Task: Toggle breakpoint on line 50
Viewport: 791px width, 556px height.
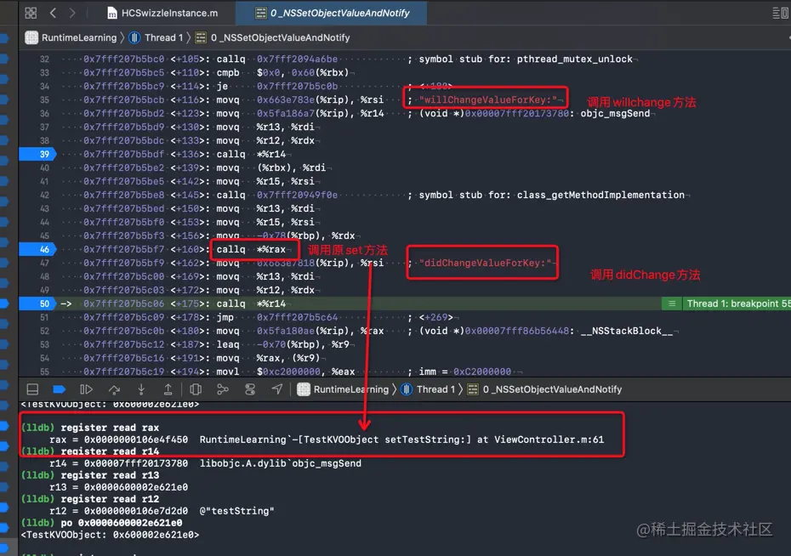Action: point(37,304)
